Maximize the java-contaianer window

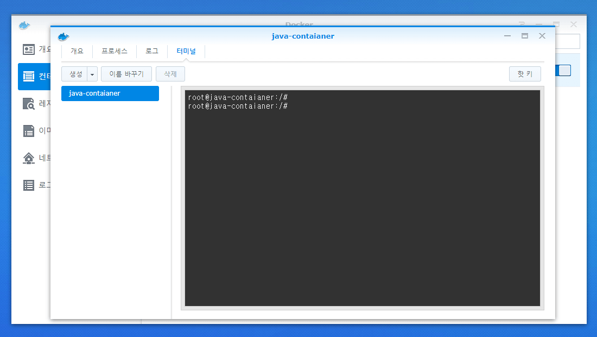(525, 36)
